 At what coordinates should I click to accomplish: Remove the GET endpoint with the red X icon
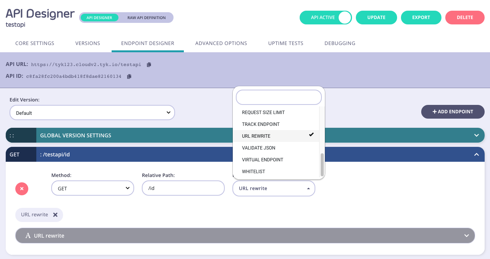21,188
